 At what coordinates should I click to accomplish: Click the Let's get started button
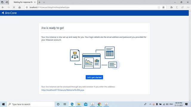tap(94, 77)
